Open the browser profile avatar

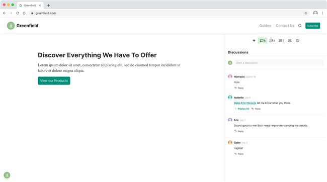click(x=315, y=13)
